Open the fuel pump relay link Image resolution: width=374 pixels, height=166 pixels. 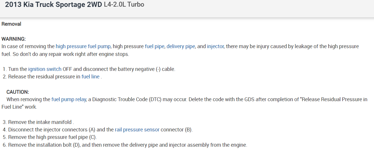pos(69,99)
